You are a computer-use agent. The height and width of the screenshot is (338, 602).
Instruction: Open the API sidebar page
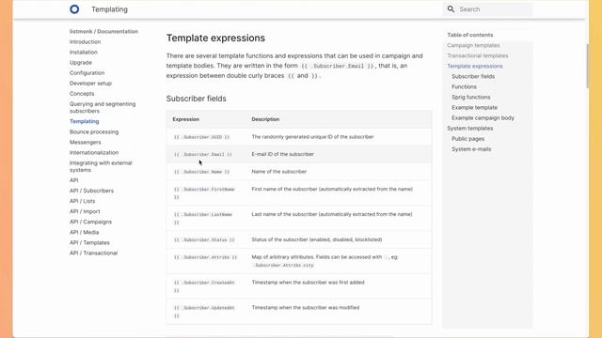74,180
